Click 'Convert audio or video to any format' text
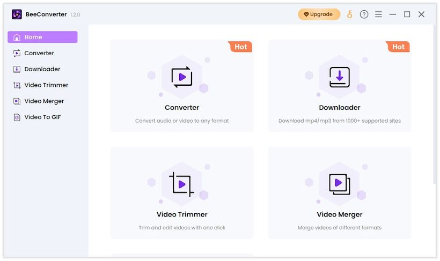The width and height of the screenshot is (440, 261). [x=182, y=121]
